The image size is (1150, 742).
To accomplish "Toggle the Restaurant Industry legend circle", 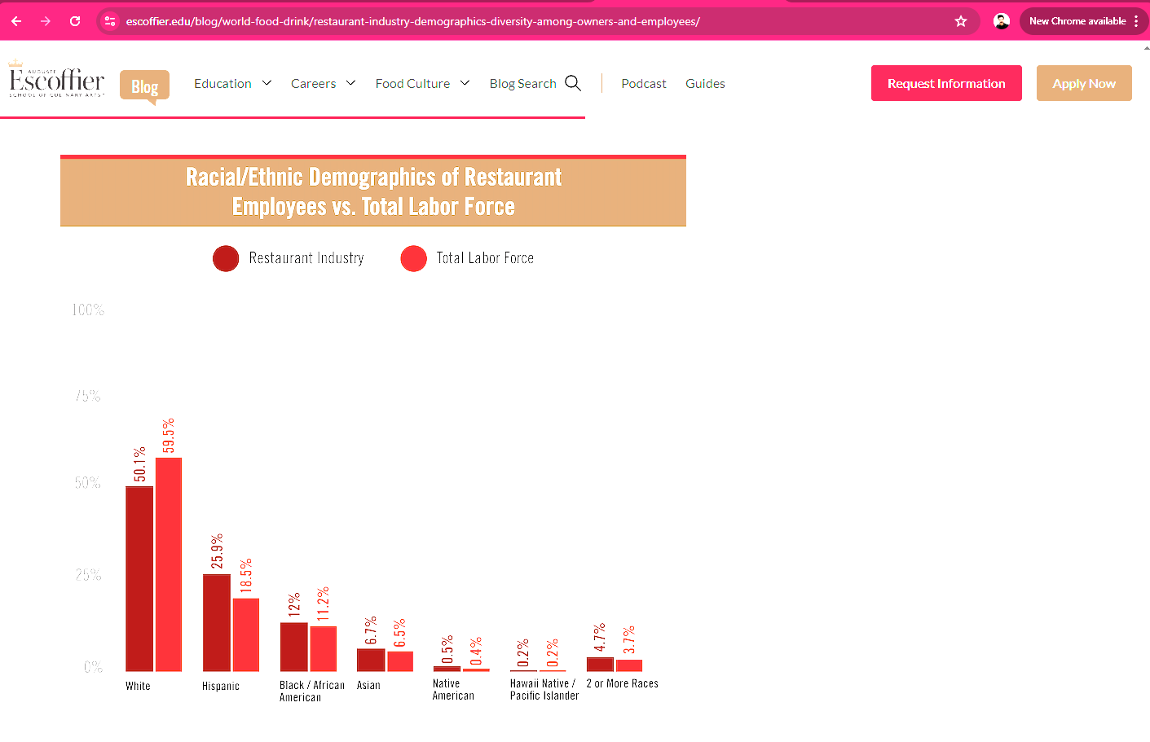I will pos(226,258).
